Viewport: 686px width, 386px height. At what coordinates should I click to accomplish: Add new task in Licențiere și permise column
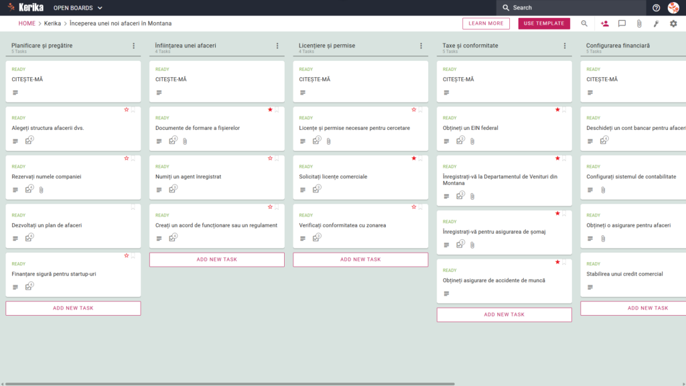click(x=360, y=259)
